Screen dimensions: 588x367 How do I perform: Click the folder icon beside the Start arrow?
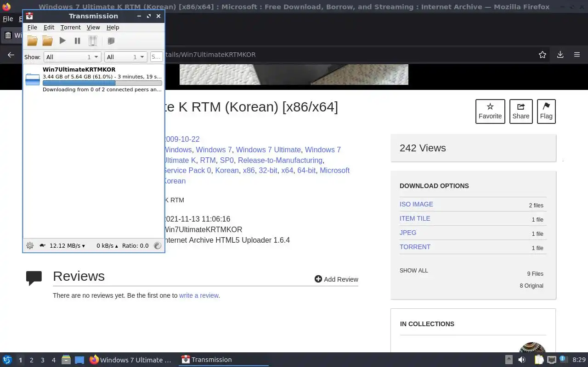pos(47,41)
